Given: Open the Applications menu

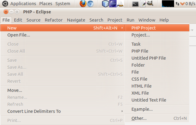Looking at the screenshot, I should [23, 4].
